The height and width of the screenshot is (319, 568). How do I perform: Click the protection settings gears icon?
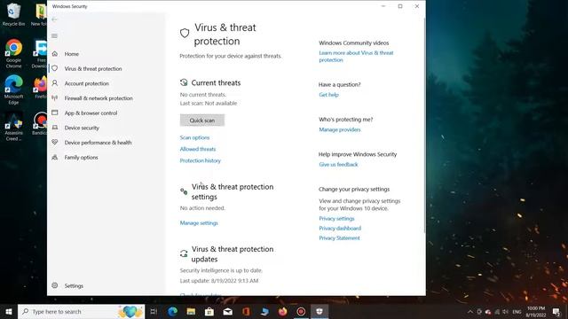click(184, 191)
